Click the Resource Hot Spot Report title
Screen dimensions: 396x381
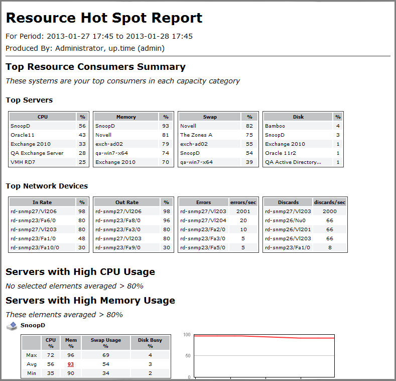click(x=104, y=18)
